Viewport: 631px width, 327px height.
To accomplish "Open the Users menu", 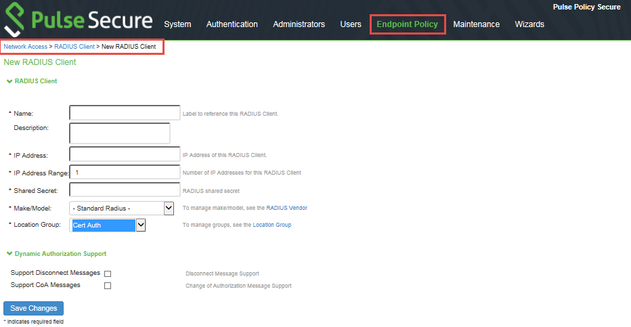I will tap(351, 24).
